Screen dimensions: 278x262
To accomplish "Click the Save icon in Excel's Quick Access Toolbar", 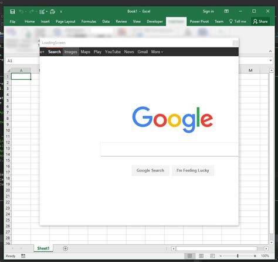I will [12, 12].
